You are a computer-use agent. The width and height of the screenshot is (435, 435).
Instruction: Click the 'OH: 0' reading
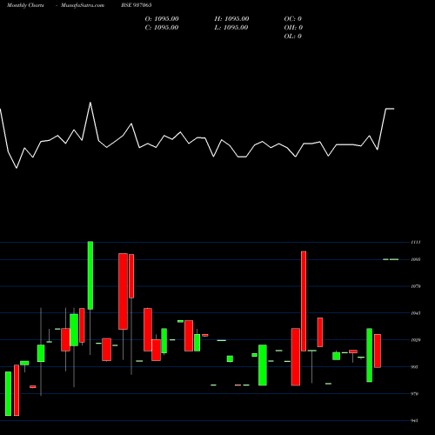293,28
